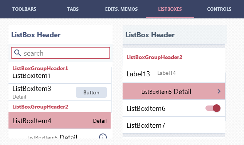This screenshot has width=244, height=145.
Task: Click the right list's vertical scrollbar
Action: tap(225, 97)
